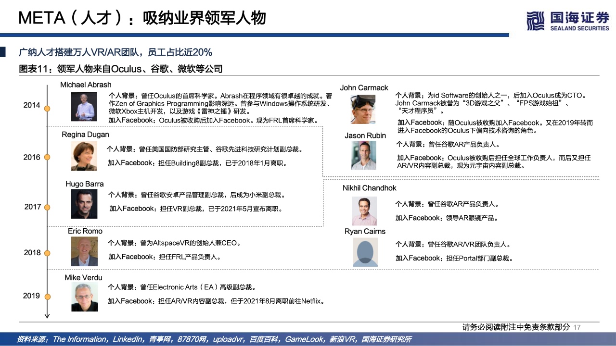The width and height of the screenshot is (616, 346).
Task: Click the text "为id Software的创始人之一"
Action: [x=469, y=96]
